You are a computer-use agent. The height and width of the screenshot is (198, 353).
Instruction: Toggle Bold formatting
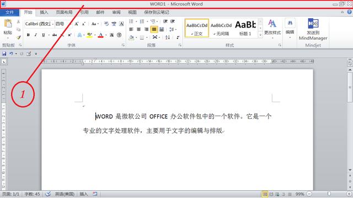28,35
